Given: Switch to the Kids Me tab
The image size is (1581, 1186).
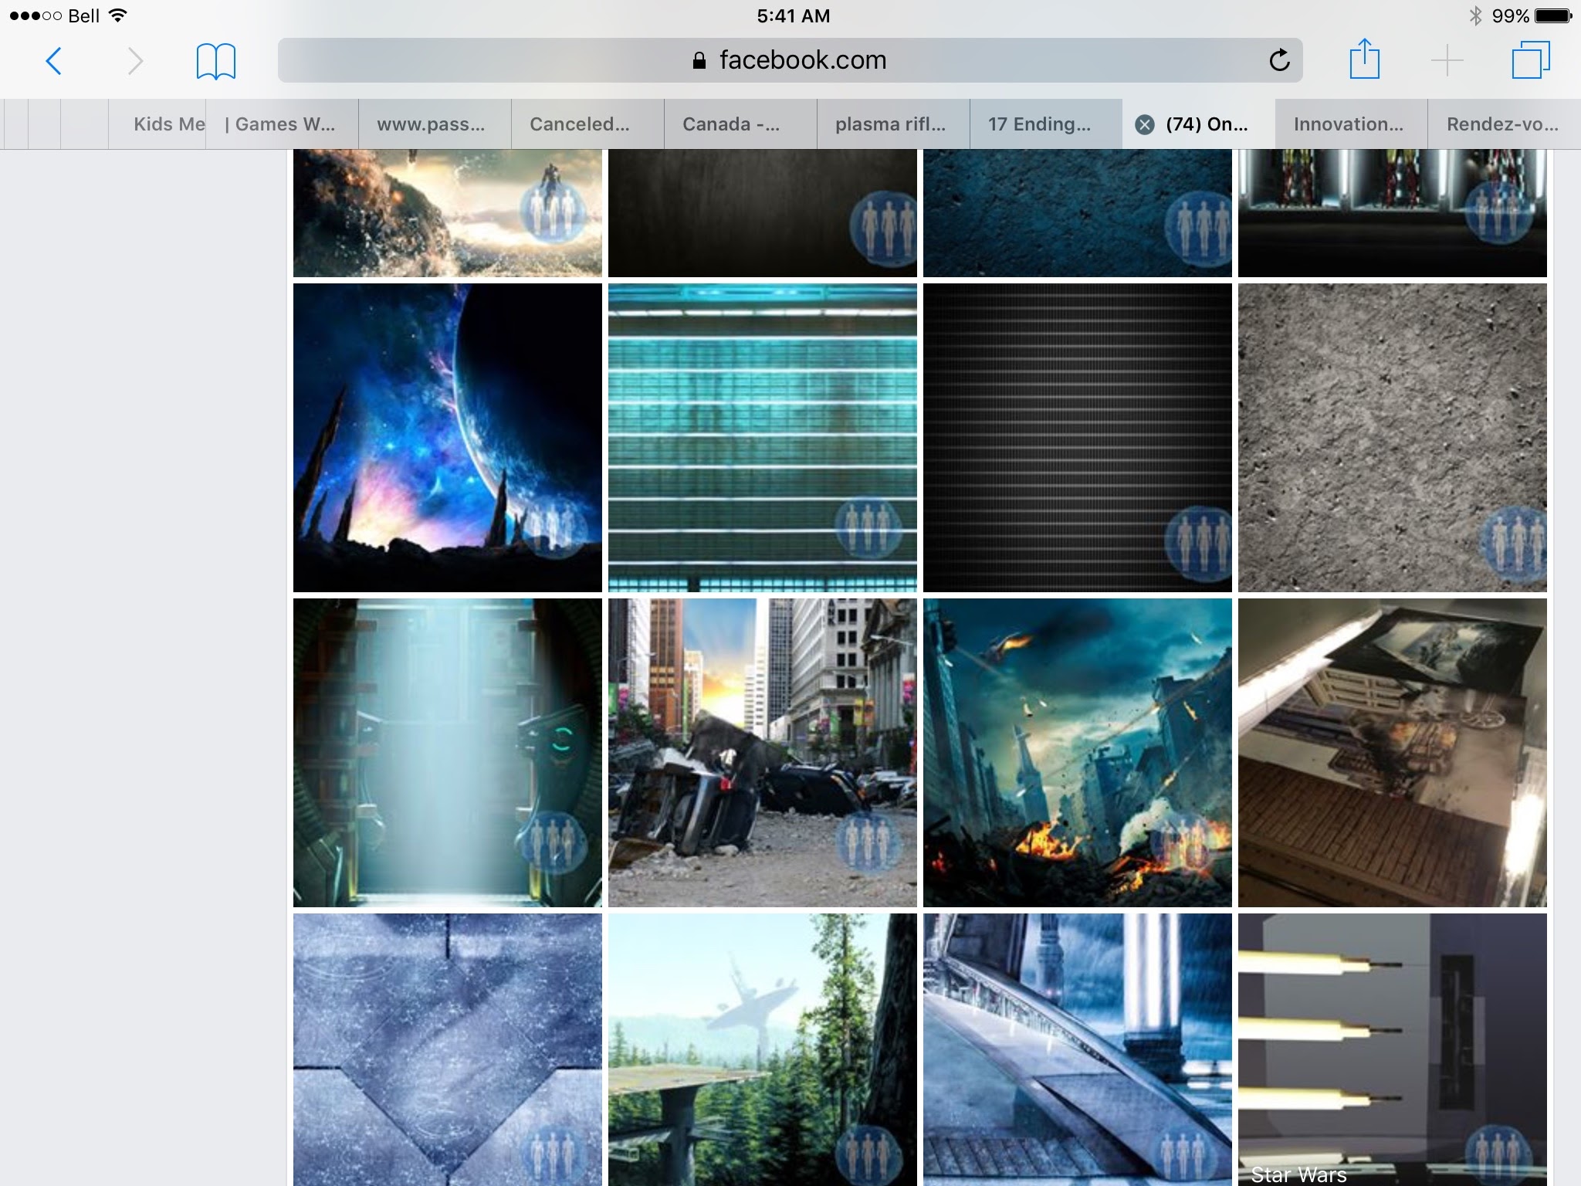Looking at the screenshot, I should (x=157, y=124).
